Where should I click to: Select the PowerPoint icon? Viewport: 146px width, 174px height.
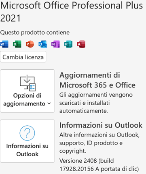click(x=30, y=44)
